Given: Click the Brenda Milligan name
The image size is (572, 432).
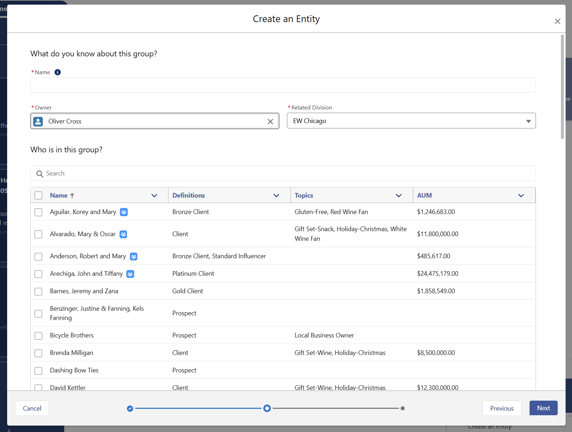Looking at the screenshot, I should tap(71, 353).
